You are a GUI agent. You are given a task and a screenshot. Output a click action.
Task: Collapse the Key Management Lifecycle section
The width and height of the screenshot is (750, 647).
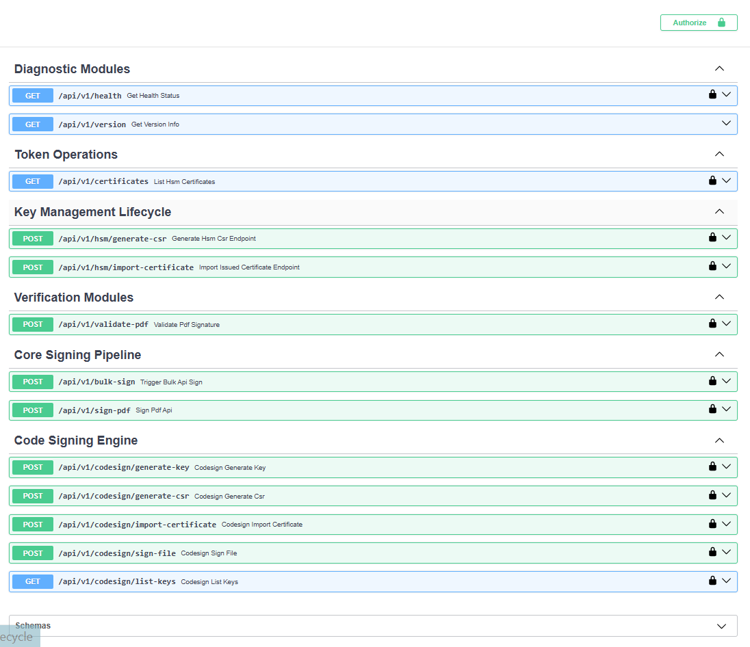[x=719, y=211]
